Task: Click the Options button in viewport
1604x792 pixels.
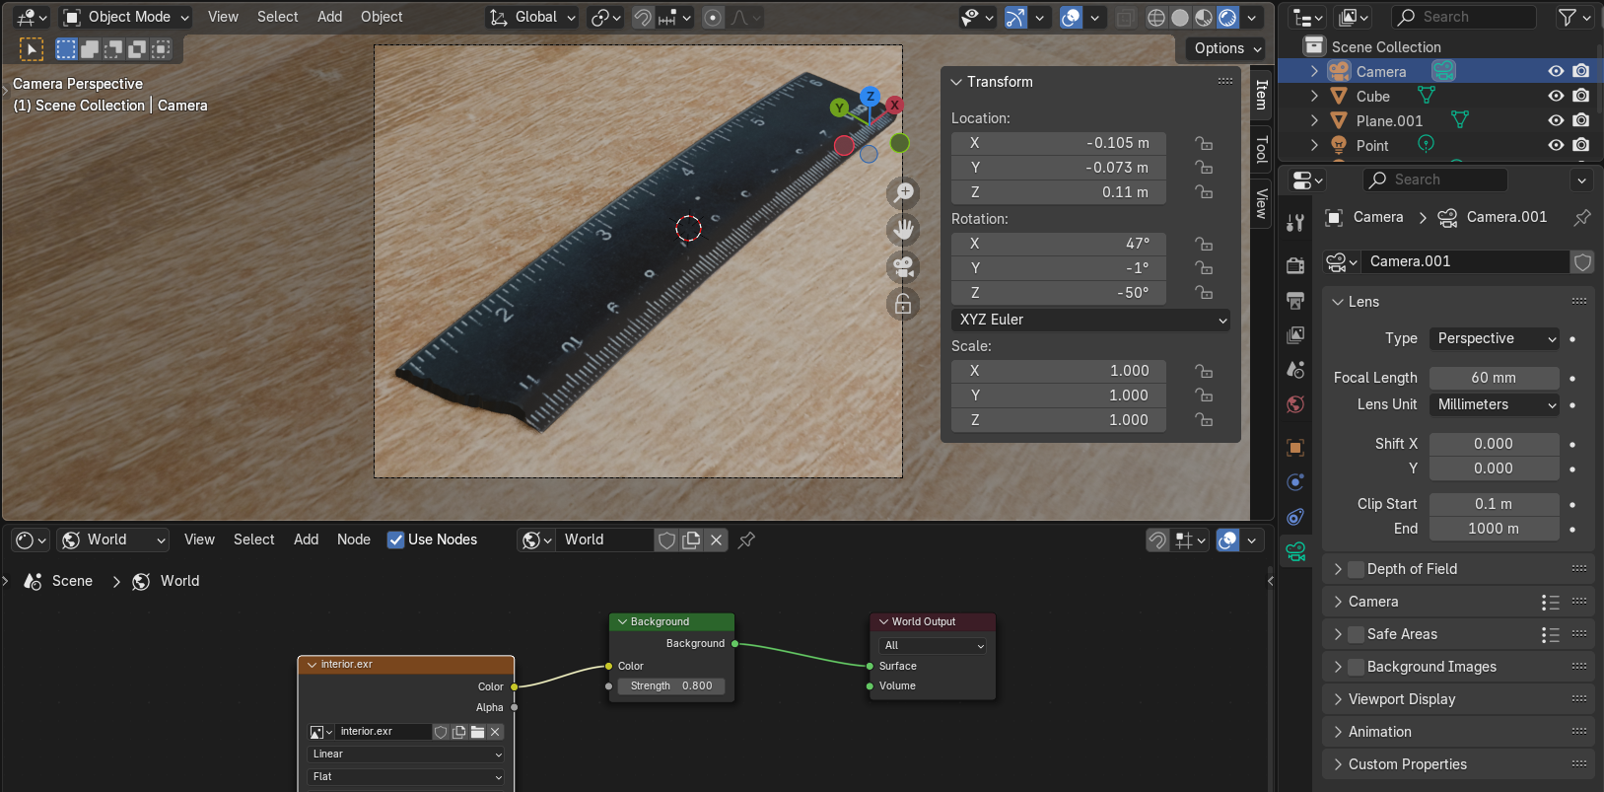Action: pos(1226,48)
